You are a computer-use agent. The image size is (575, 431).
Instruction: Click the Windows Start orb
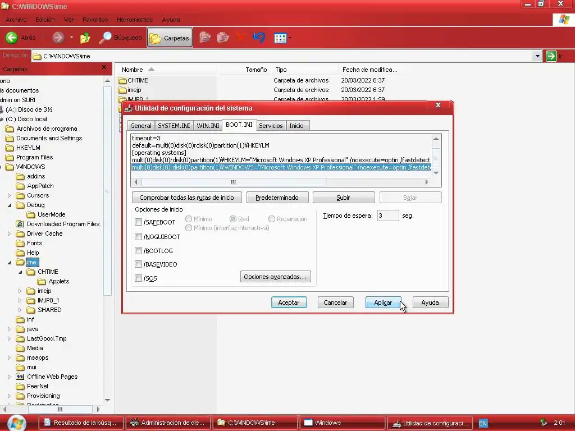coord(16,423)
